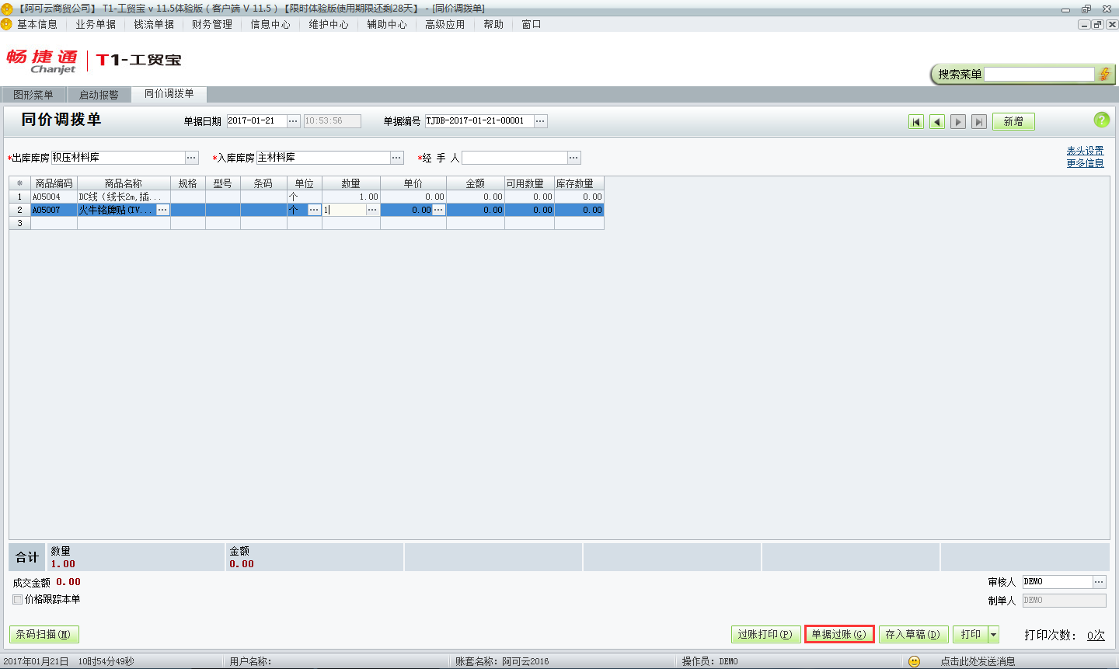Enable the 价格跟踪本单 checkbox
Image resolution: width=1119 pixels, height=669 pixels.
click(x=16, y=599)
